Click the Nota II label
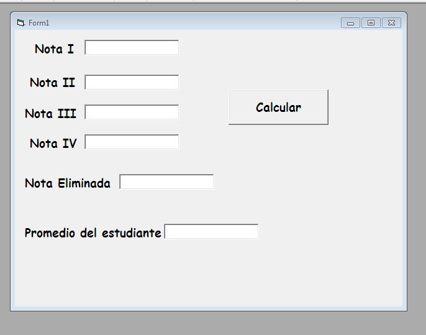Image resolution: width=426 pixels, height=335 pixels. [x=52, y=83]
